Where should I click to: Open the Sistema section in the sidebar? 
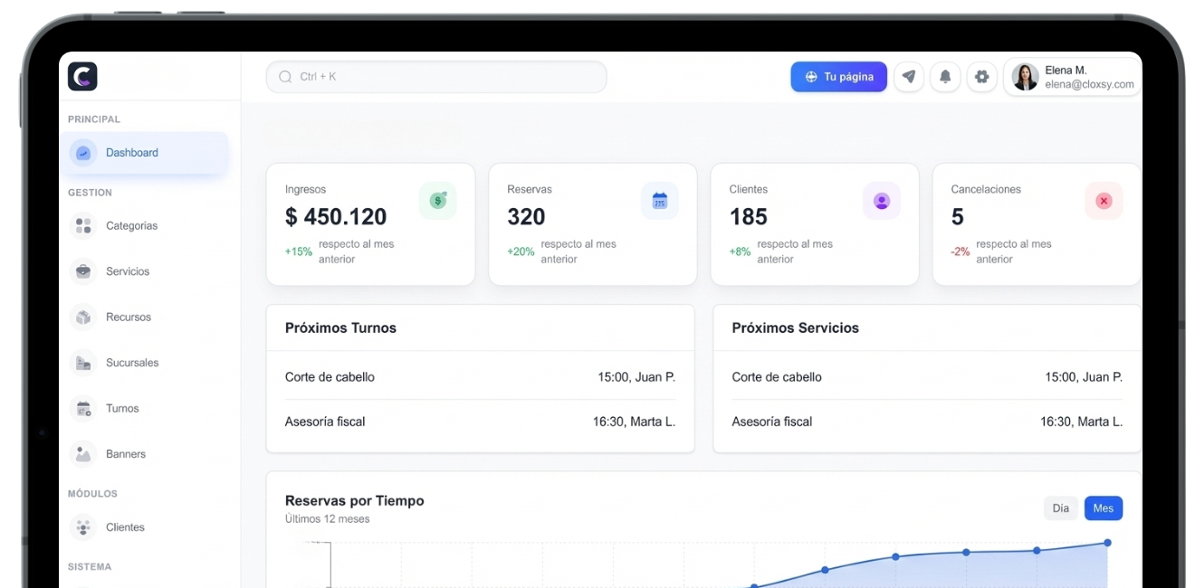[x=89, y=566]
